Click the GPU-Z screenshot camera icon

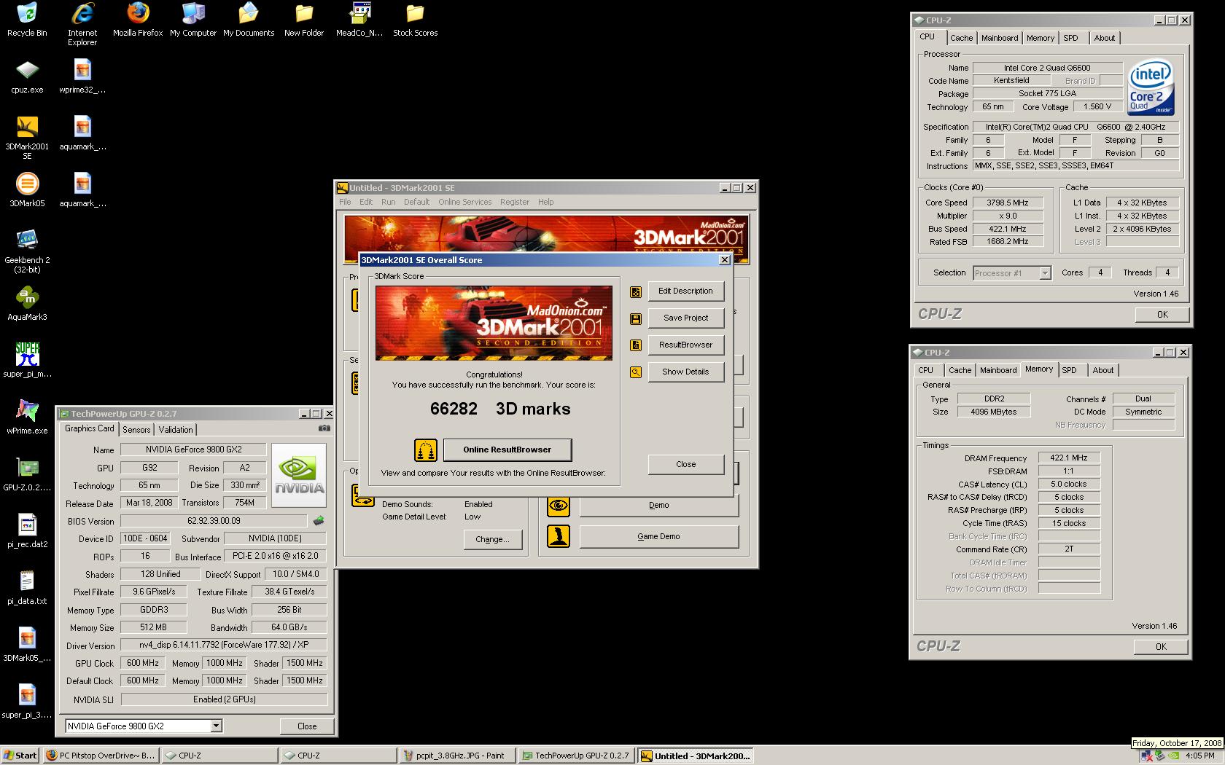324,428
